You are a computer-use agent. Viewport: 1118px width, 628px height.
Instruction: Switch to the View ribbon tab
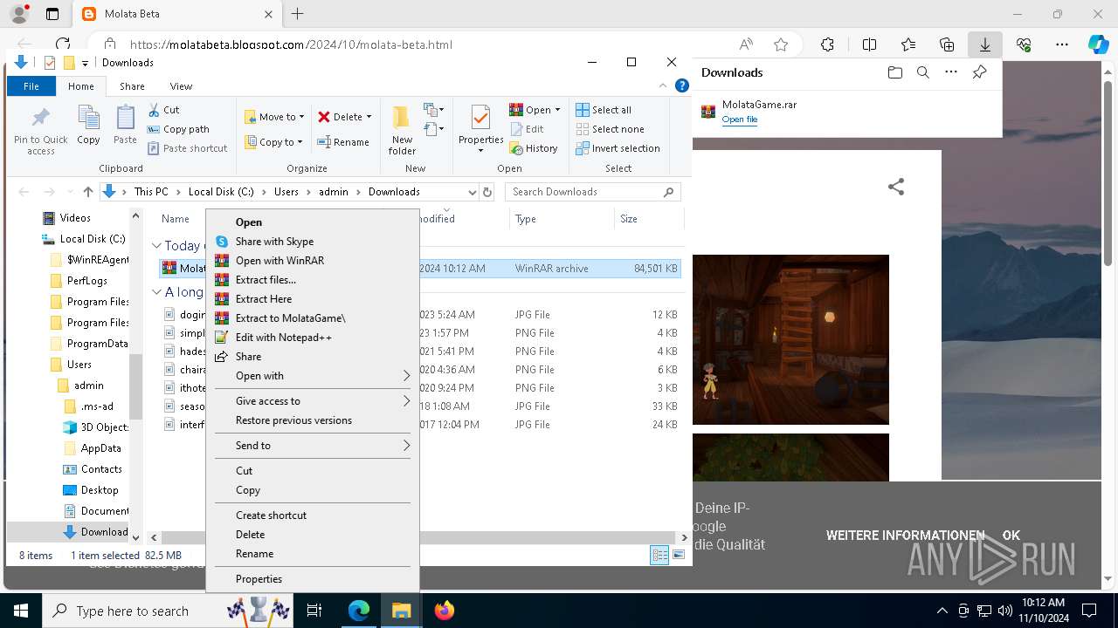[x=181, y=86]
